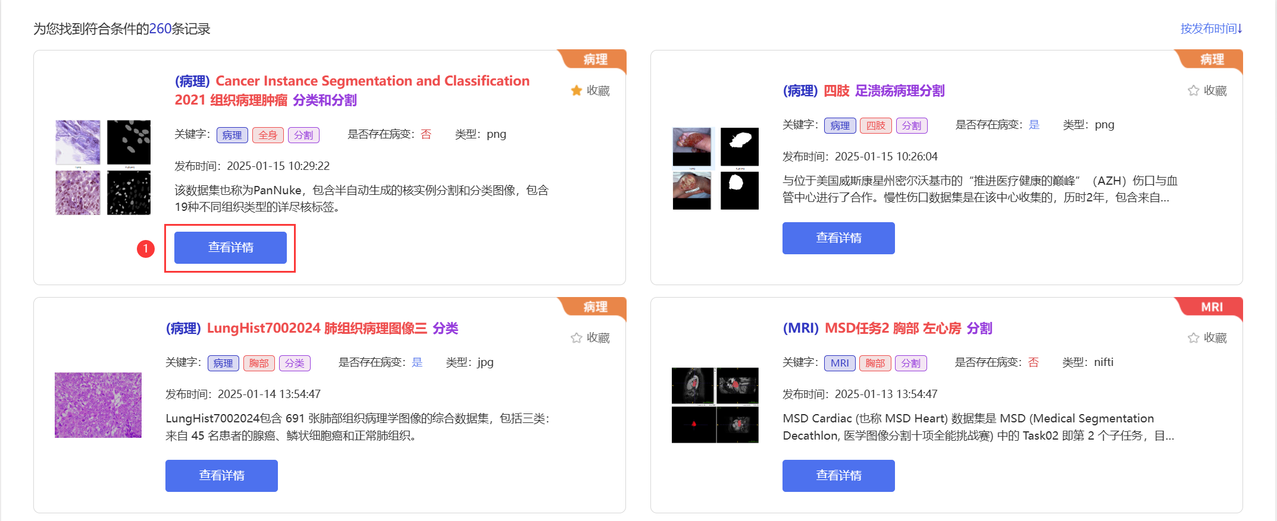The width and height of the screenshot is (1277, 521).
Task: Sort results by 按发布时间
Action: click(x=1211, y=29)
